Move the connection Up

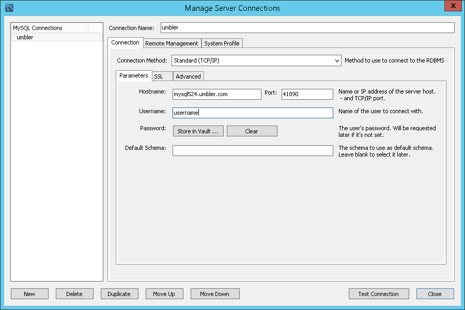pos(164,293)
